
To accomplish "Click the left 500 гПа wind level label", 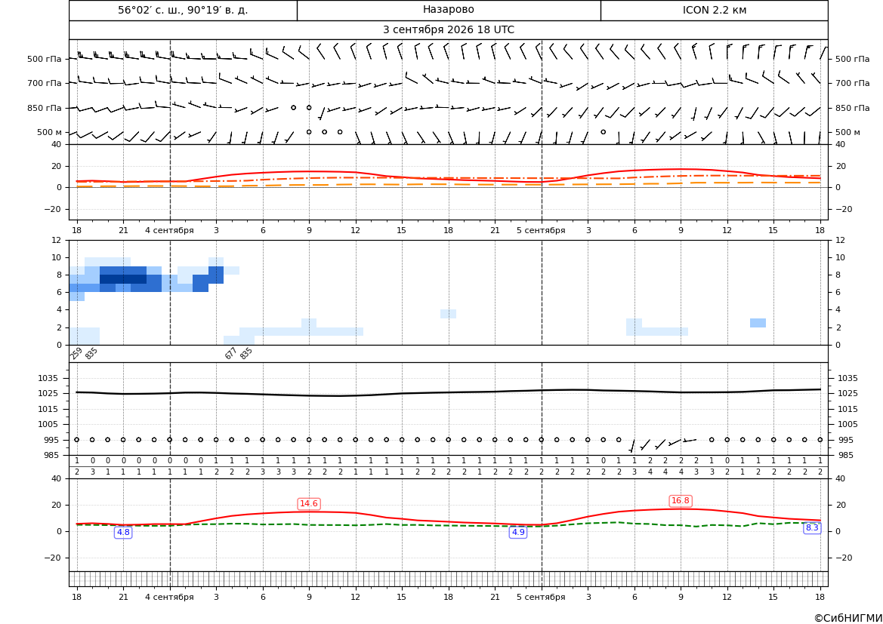I will pos(44,59).
